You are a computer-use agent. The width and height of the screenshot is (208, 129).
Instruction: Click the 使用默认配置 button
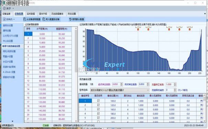click(x=77, y=19)
